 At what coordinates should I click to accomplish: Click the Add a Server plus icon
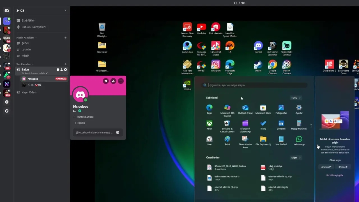click(x=7, y=102)
